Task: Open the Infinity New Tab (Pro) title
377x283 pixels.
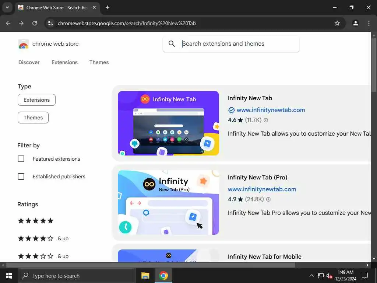Action: click(x=257, y=178)
